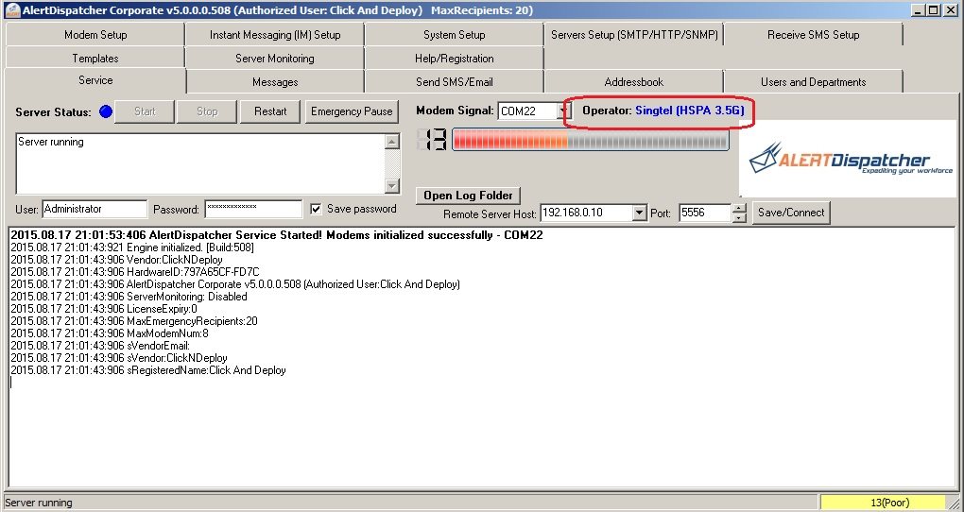This screenshot has height=512, width=964.
Task: Open the Modem Signal COM22 dropdown
Action: click(563, 111)
